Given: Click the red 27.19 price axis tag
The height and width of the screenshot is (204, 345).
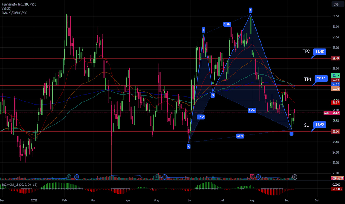Looking at the screenshot, I should (335, 80).
